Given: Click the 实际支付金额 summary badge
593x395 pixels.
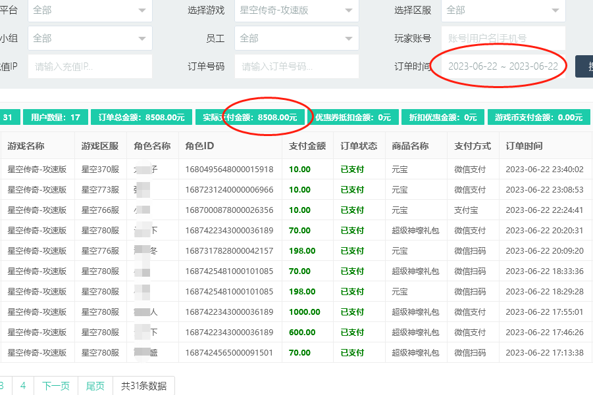Looking at the screenshot, I should [249, 118].
